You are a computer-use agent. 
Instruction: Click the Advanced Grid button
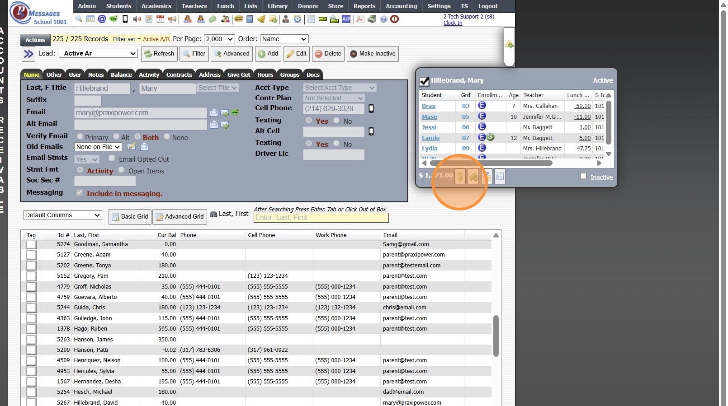click(x=180, y=217)
